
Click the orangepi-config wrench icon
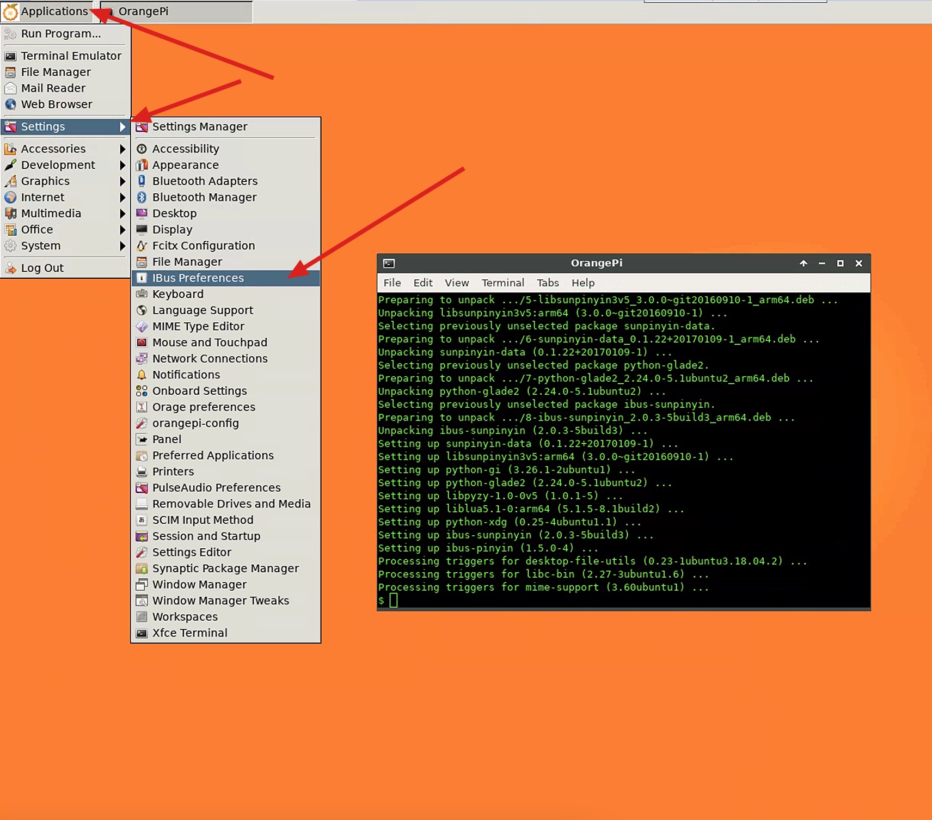(142, 424)
